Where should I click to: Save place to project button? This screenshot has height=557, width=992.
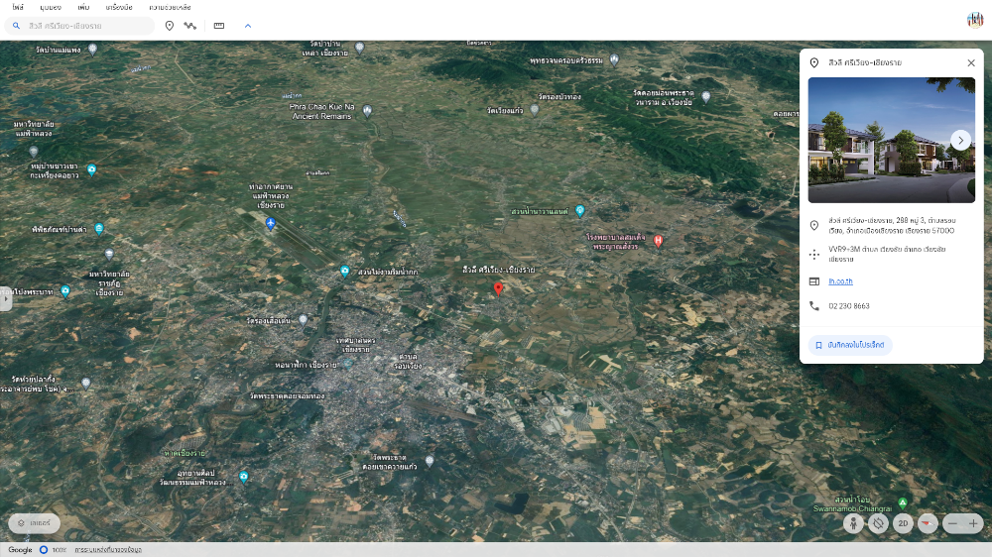pos(850,345)
